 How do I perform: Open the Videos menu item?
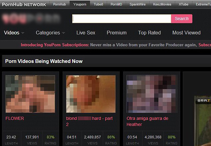12,33
